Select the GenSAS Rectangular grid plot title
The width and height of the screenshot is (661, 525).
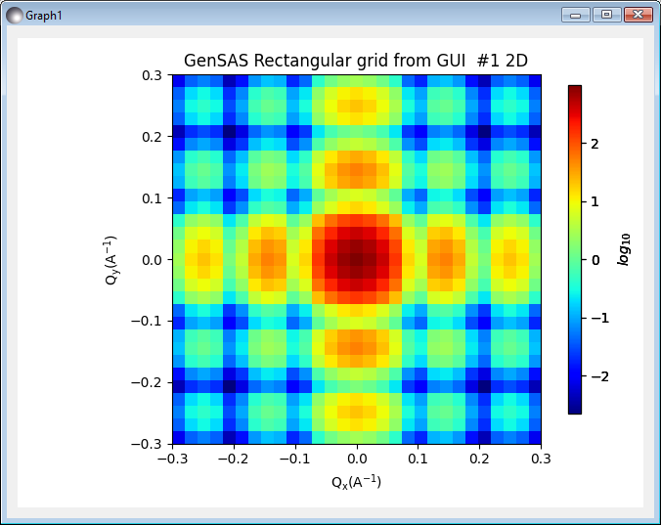pos(356,61)
